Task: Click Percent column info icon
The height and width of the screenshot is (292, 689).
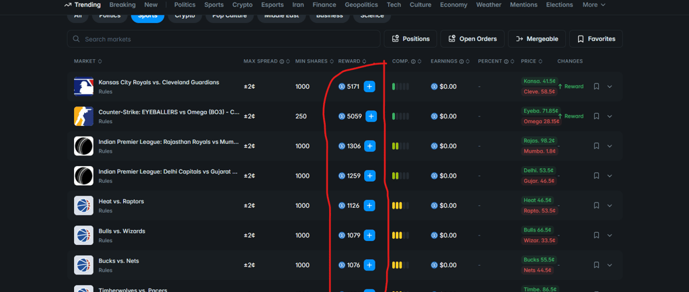Action: pyautogui.click(x=506, y=61)
